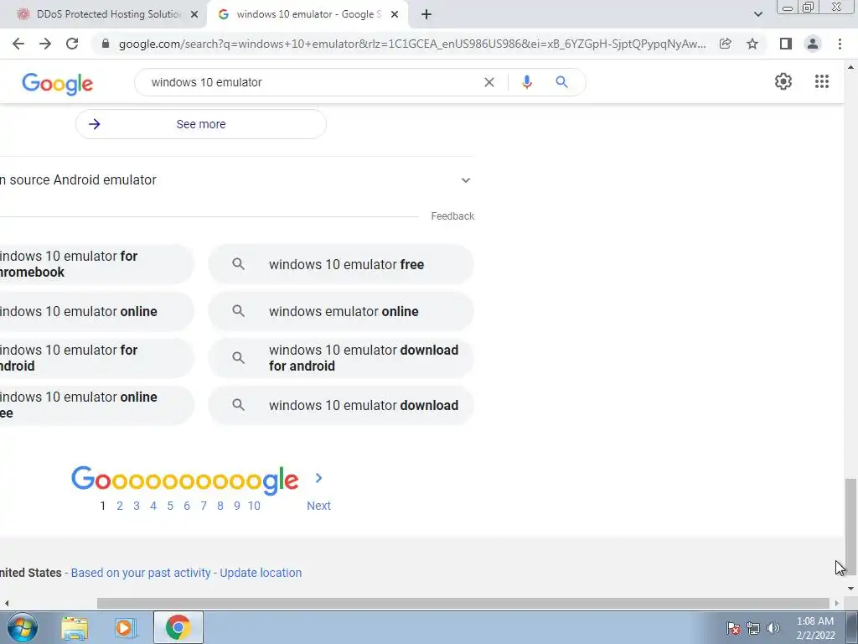
Task: Launch Windows Media Player from taskbar
Action: pos(125,627)
